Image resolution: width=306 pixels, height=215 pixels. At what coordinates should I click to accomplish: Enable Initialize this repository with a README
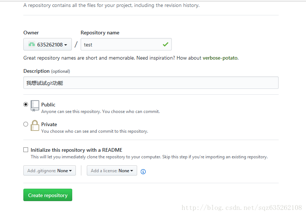pos(26,150)
